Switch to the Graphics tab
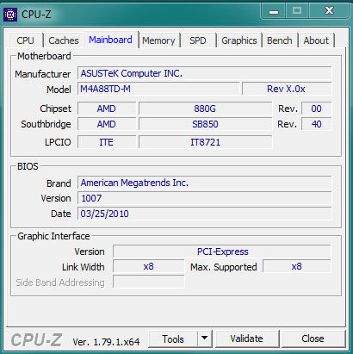Viewport: 353px width, 354px height. coord(239,40)
